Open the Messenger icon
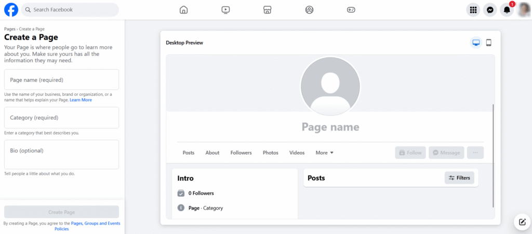This screenshot has width=532, height=234. tap(490, 10)
